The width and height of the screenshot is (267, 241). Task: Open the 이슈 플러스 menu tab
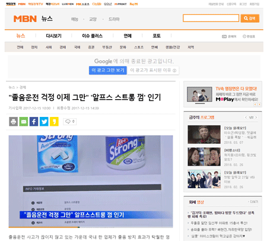coord(92,36)
